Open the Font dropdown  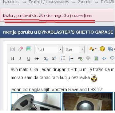click(49, 49)
